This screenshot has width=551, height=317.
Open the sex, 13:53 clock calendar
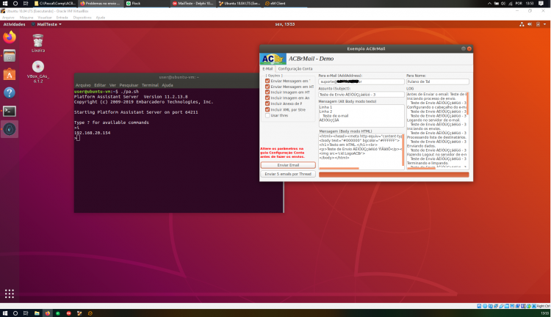point(284,24)
